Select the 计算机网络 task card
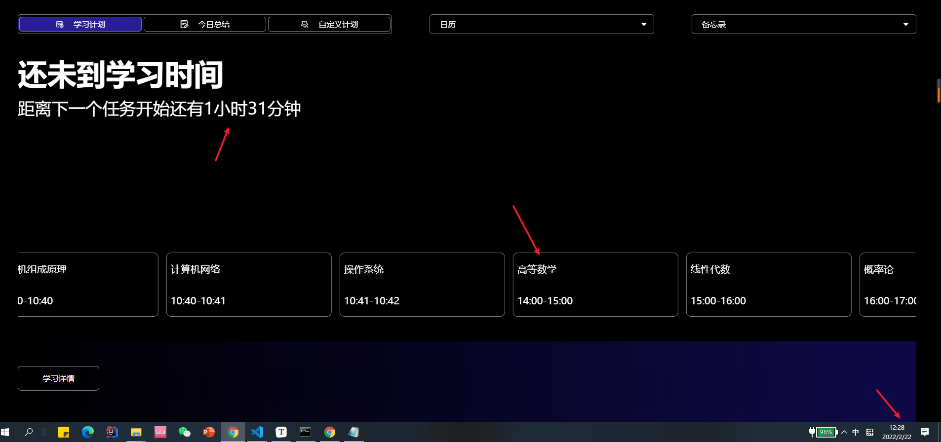 [249, 285]
